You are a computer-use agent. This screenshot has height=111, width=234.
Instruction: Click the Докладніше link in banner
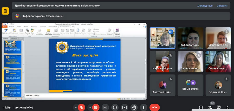click(205, 5)
